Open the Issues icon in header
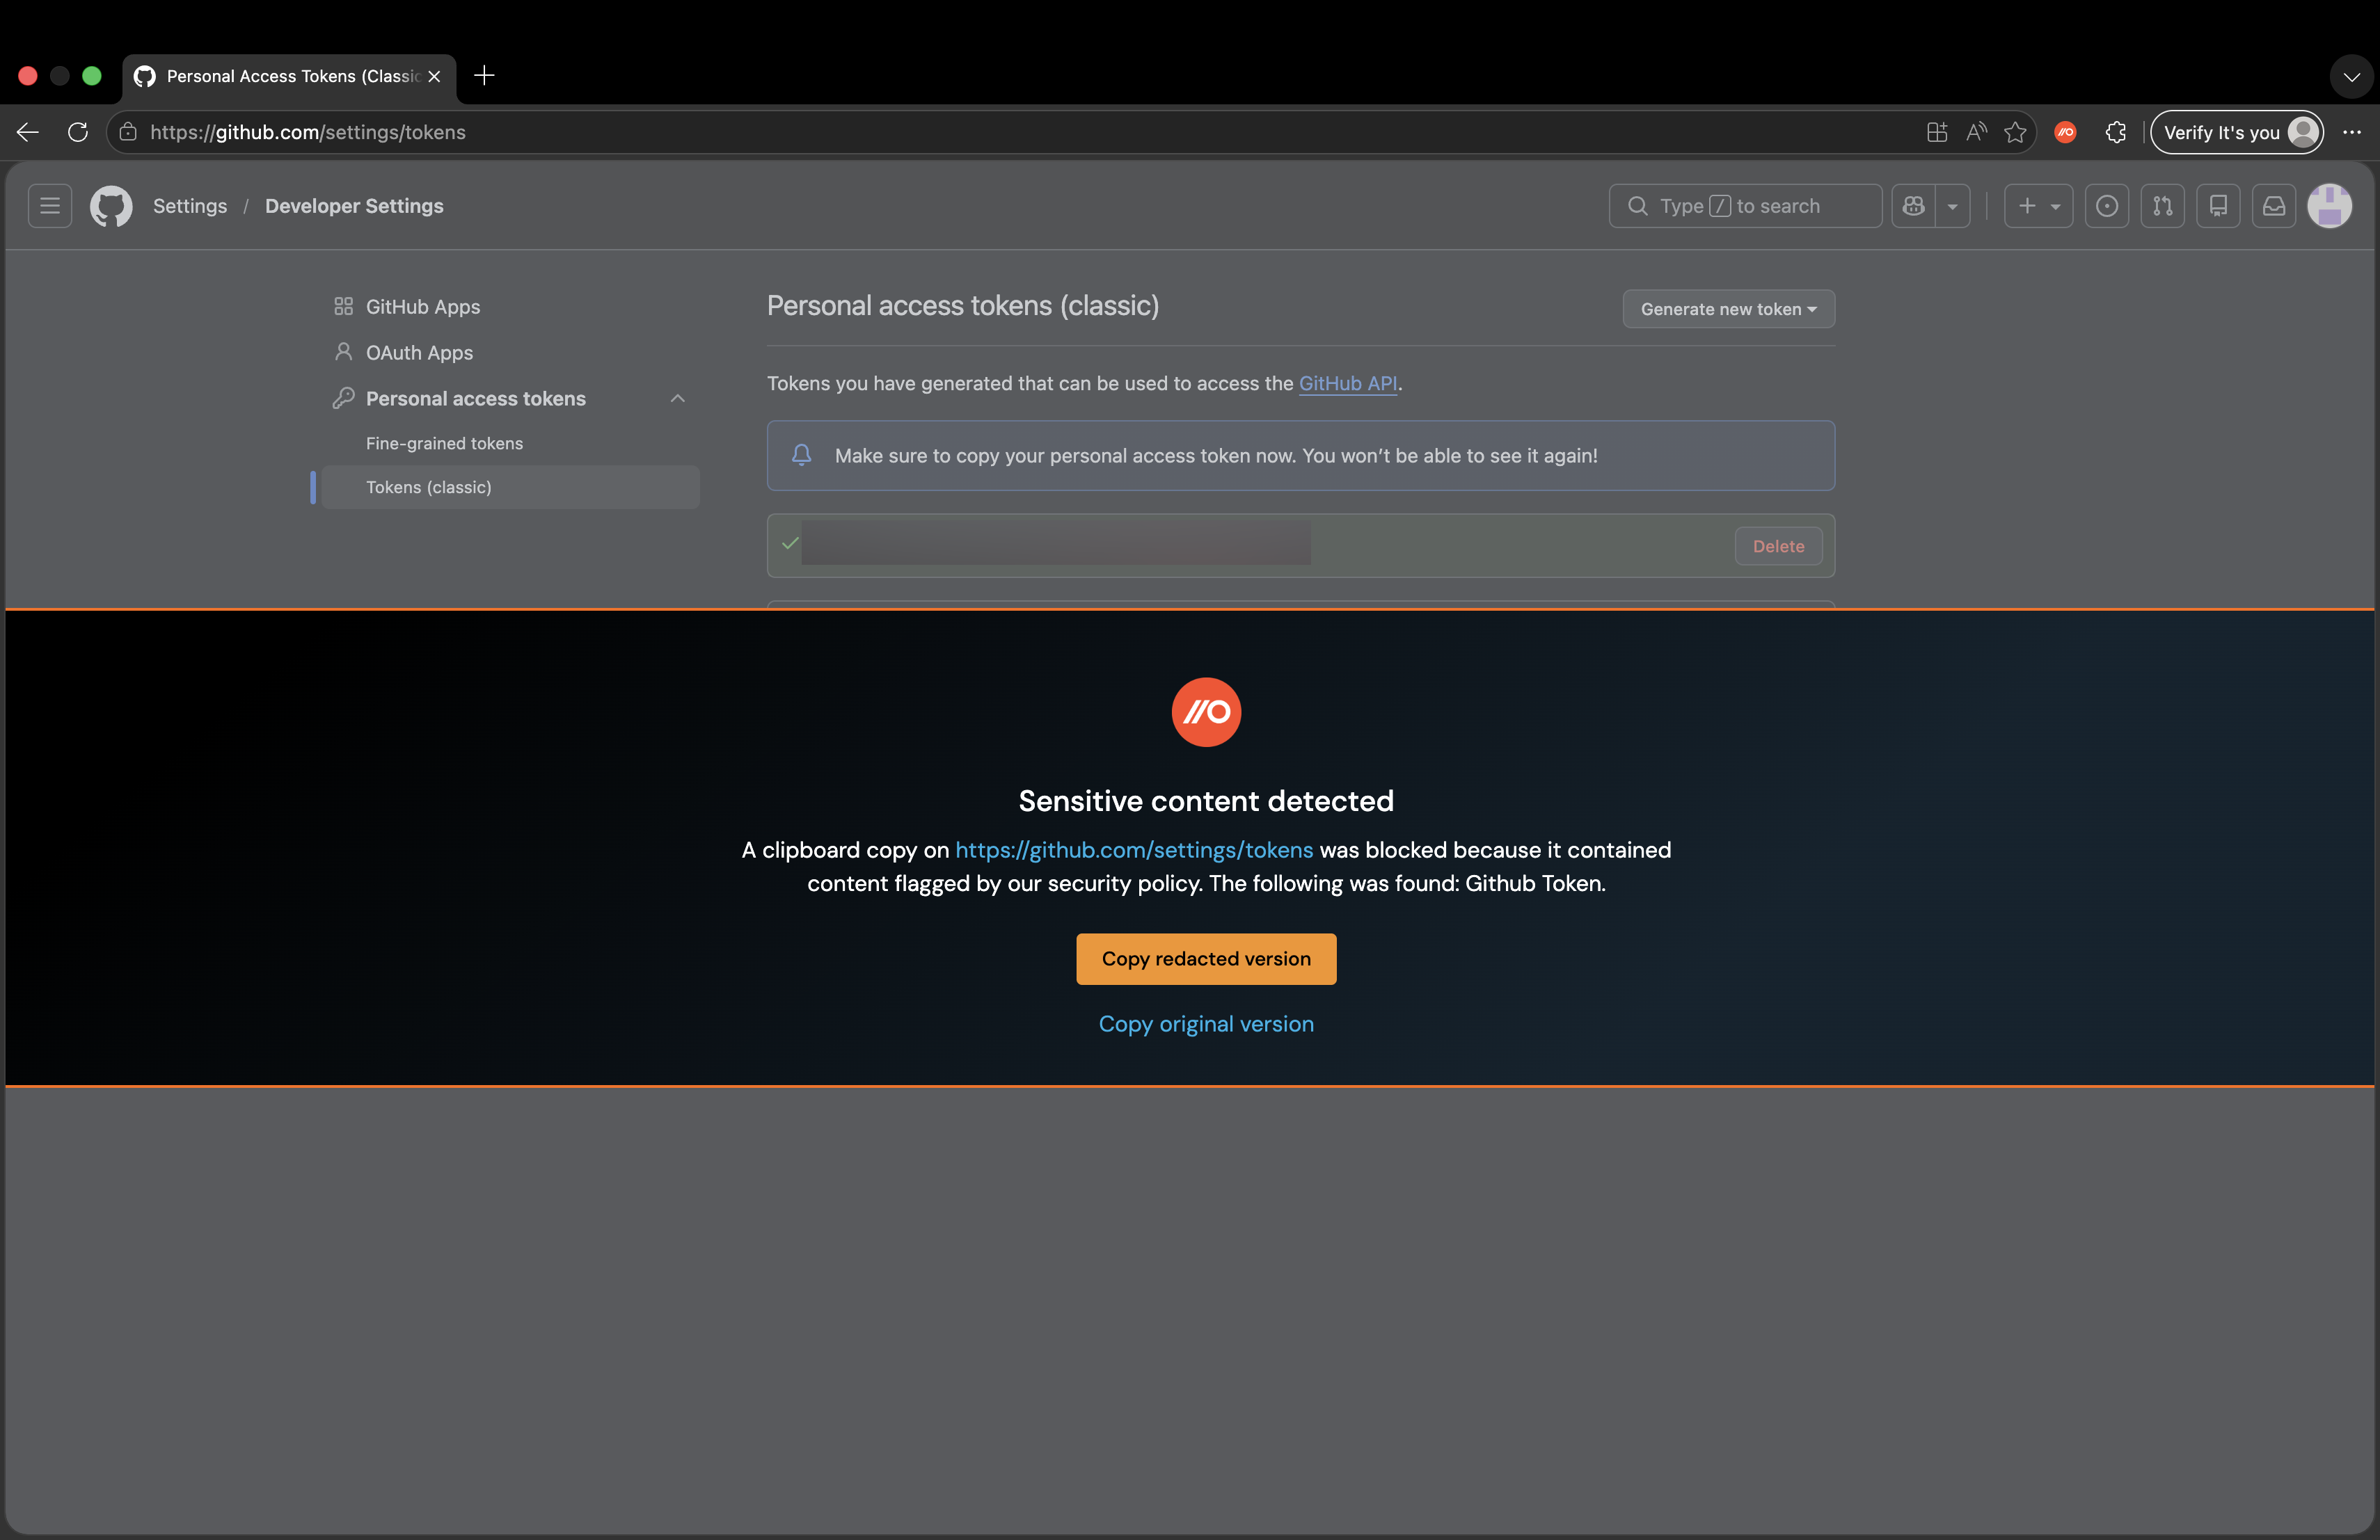The image size is (2380, 1540). (x=2107, y=206)
